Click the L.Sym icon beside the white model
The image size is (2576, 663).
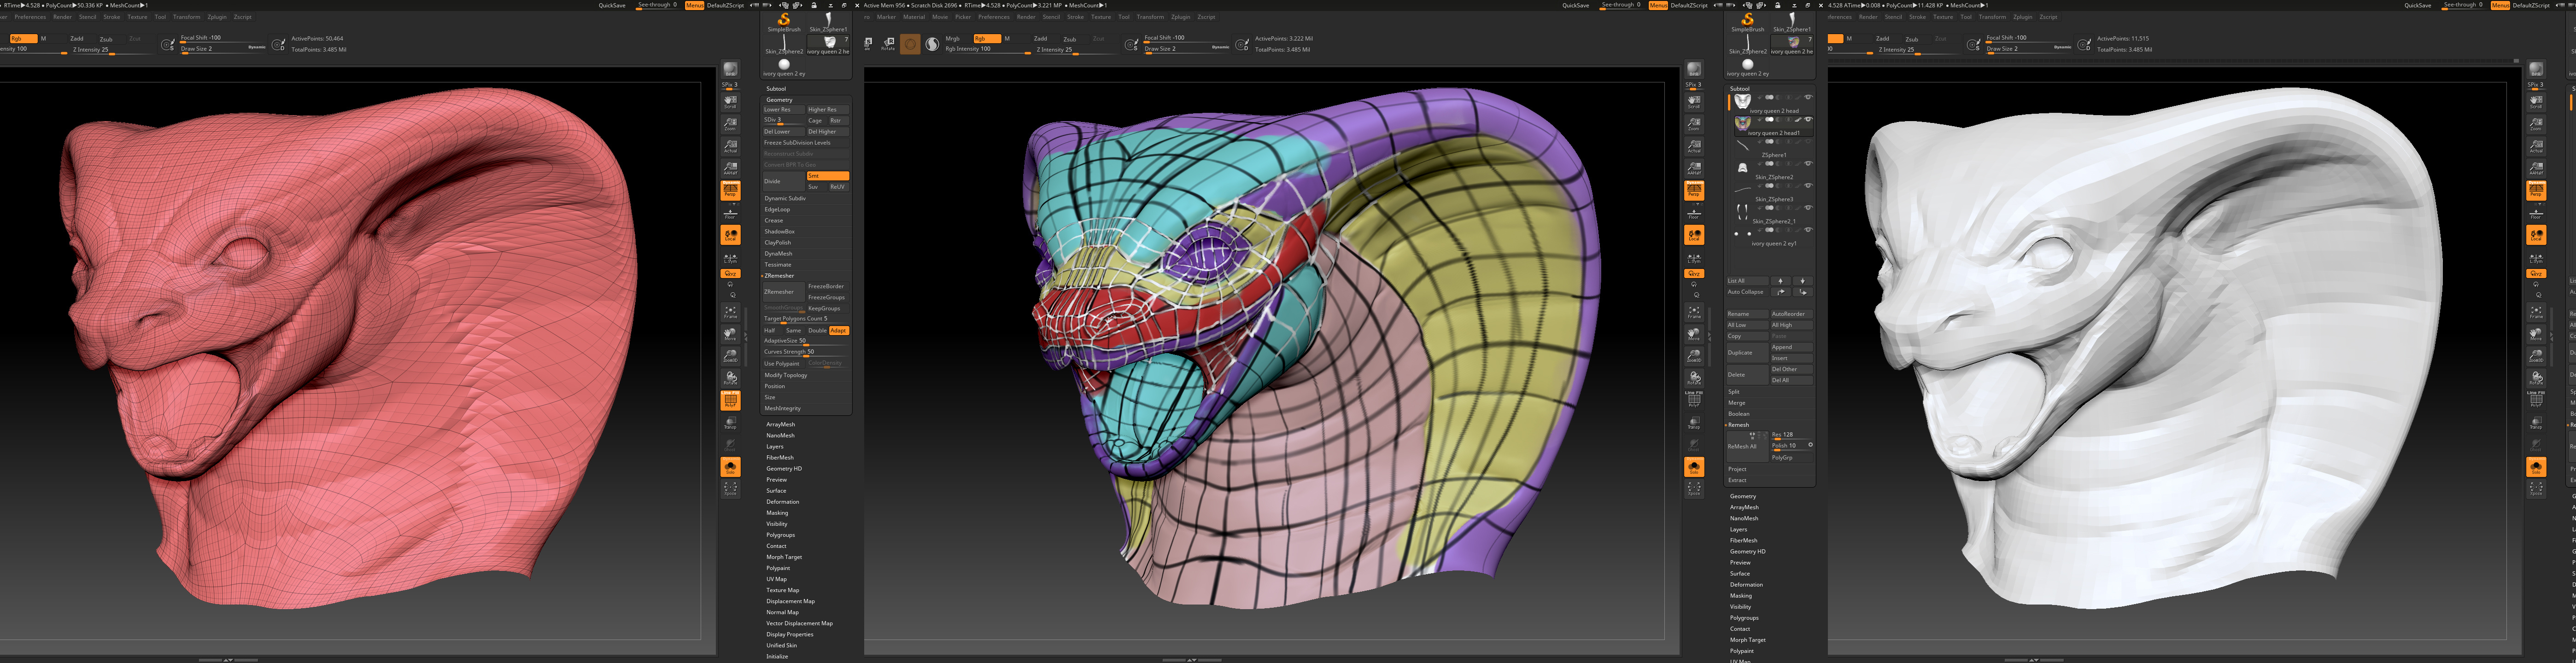pyautogui.click(x=2536, y=258)
